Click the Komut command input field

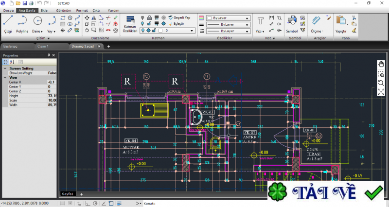(204, 204)
